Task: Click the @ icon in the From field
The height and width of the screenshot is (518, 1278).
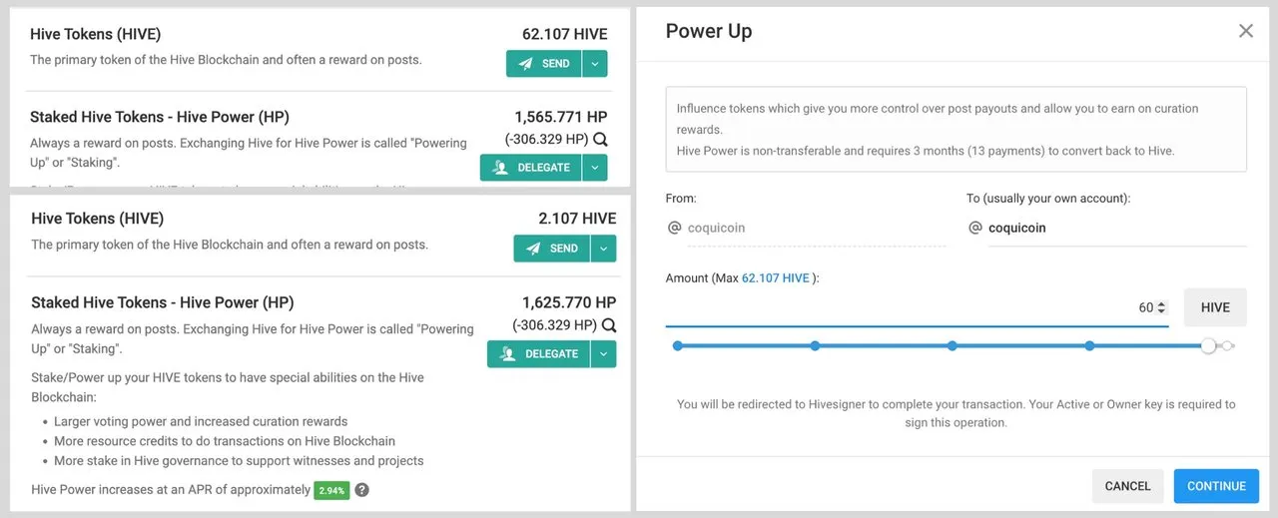Action: tap(674, 228)
